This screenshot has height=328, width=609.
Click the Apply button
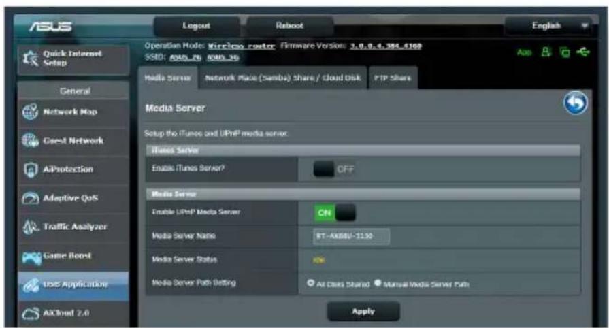point(363,311)
